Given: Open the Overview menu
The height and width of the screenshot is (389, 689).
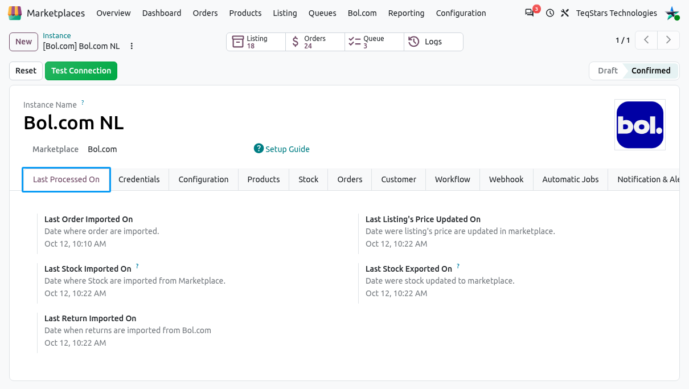Looking at the screenshot, I should click(113, 13).
